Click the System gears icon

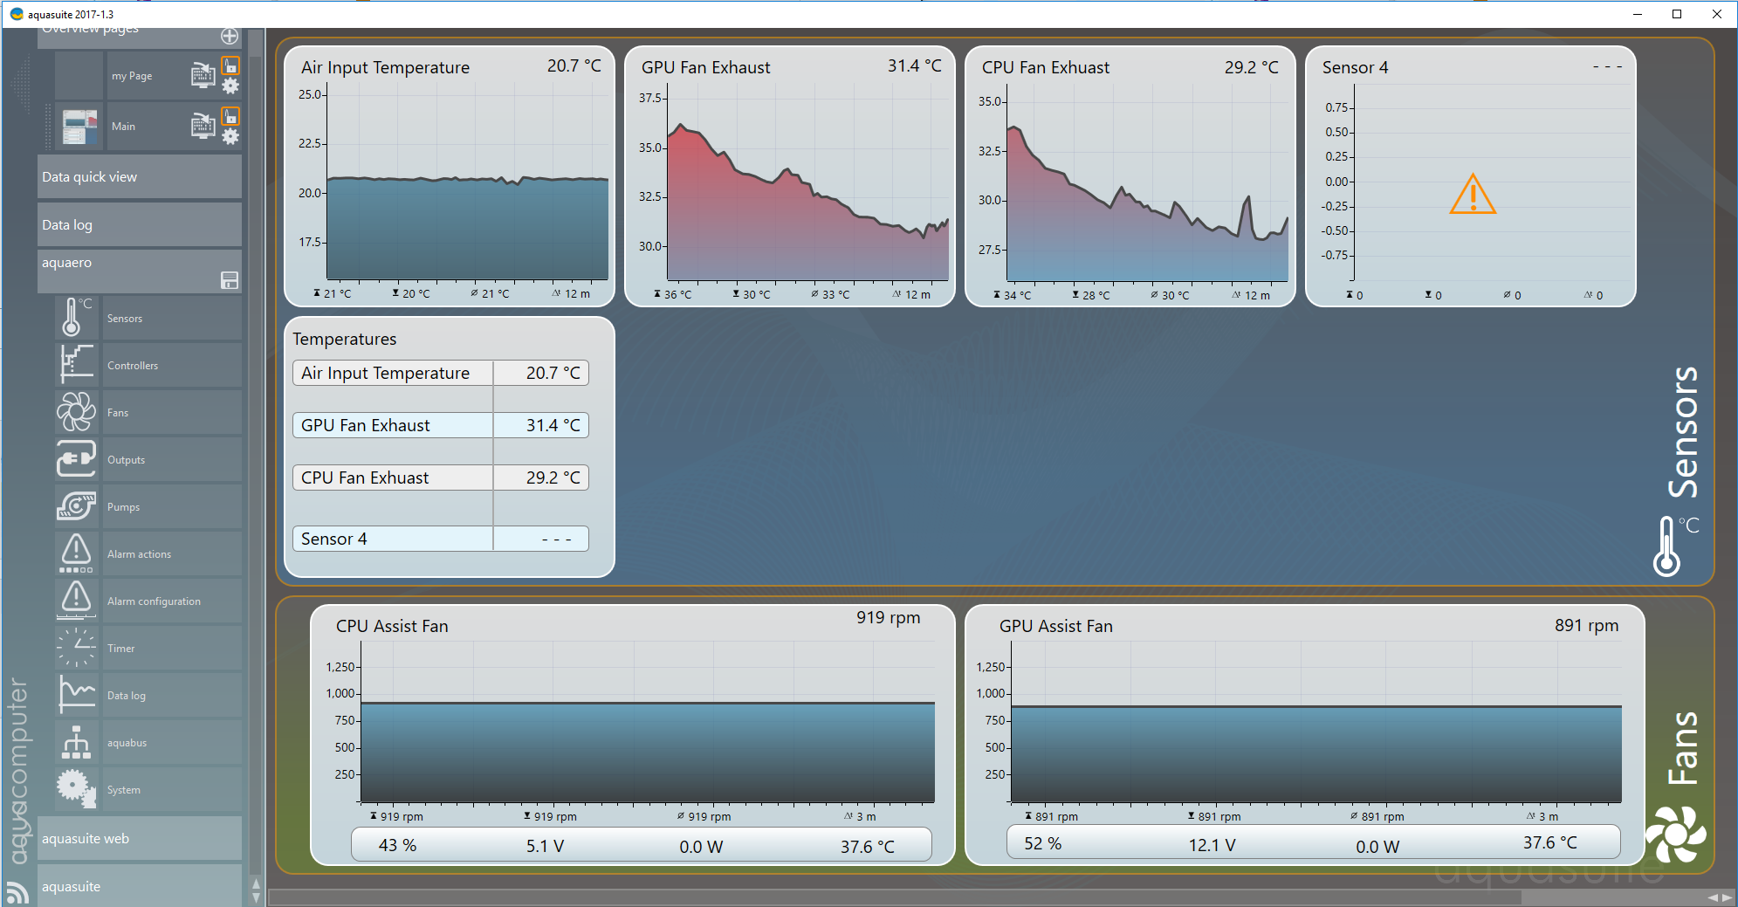pyautogui.click(x=77, y=789)
